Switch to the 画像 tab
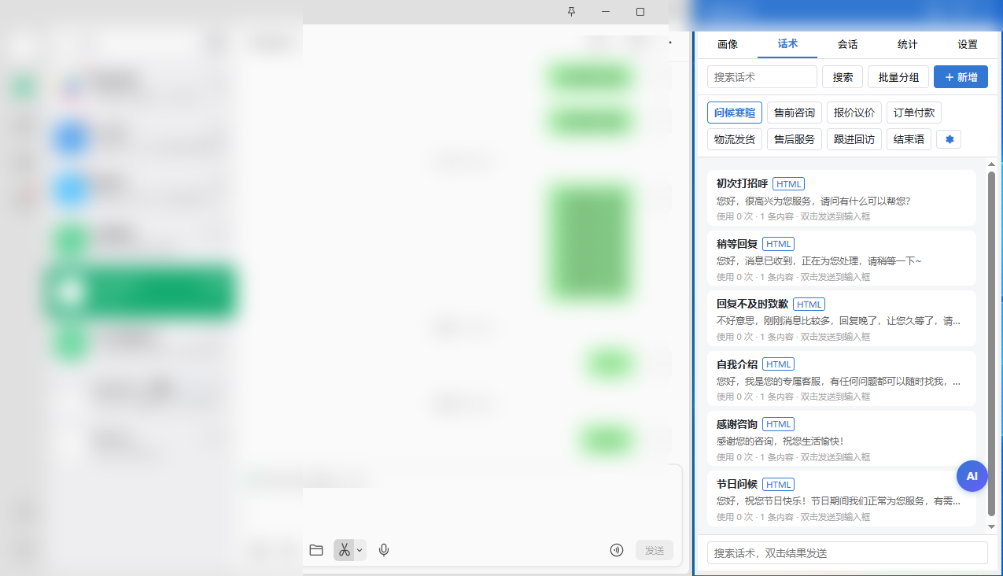The image size is (1003, 576). tap(728, 44)
